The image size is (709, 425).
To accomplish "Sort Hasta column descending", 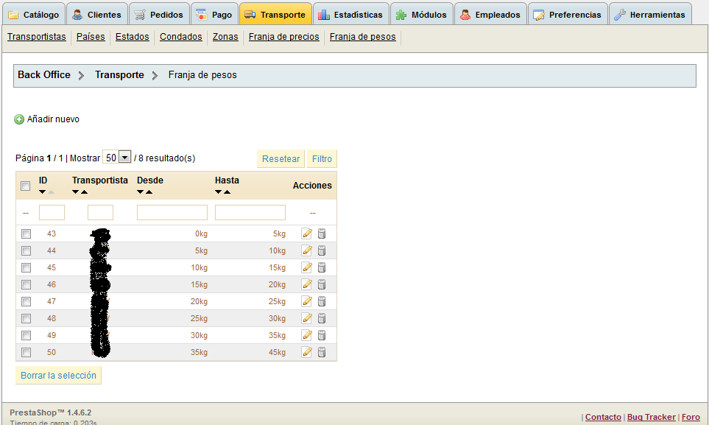I will 219,192.
